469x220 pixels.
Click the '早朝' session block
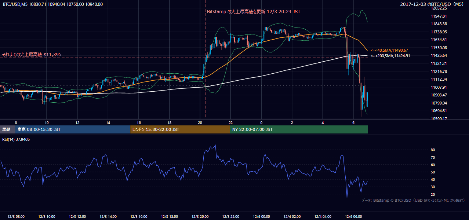[x=8, y=129]
